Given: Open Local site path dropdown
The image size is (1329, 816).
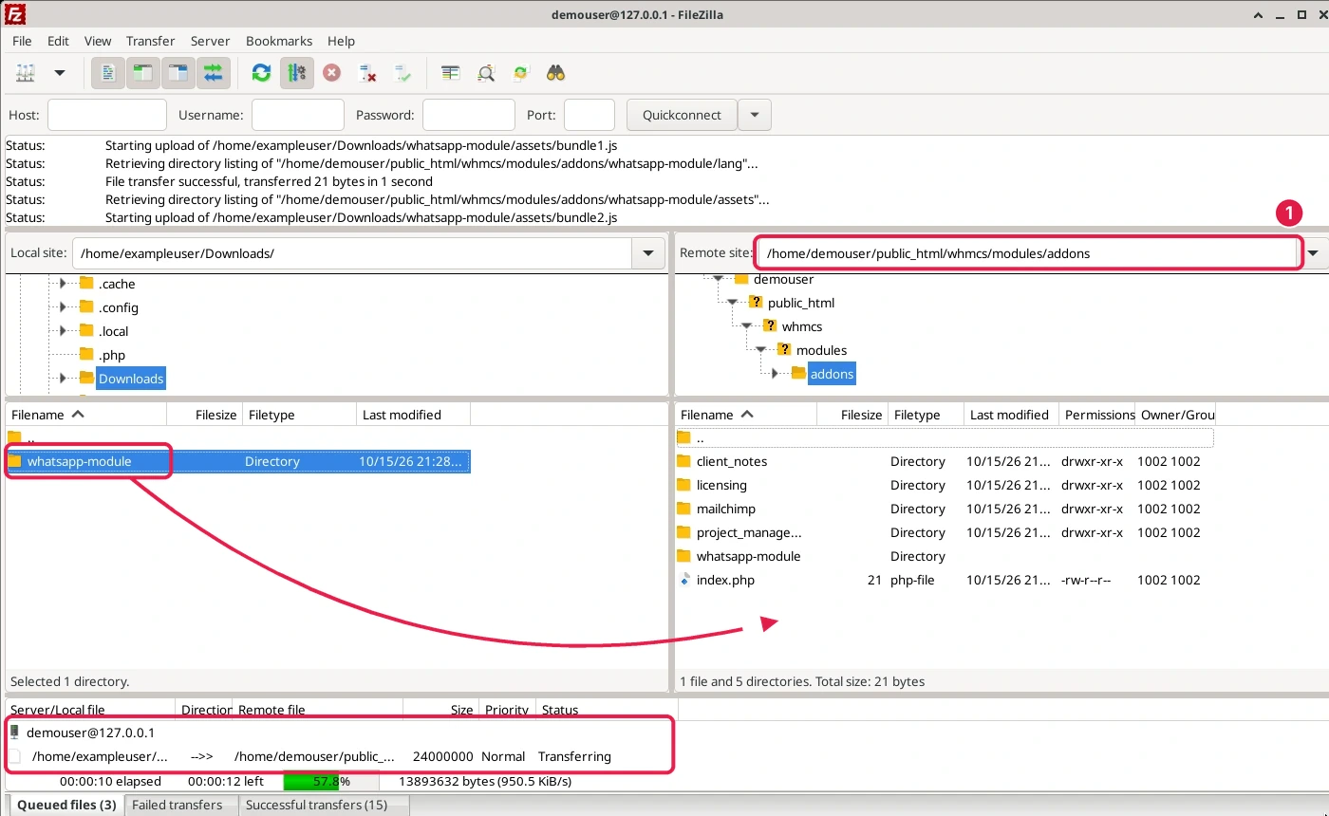Looking at the screenshot, I should point(648,253).
